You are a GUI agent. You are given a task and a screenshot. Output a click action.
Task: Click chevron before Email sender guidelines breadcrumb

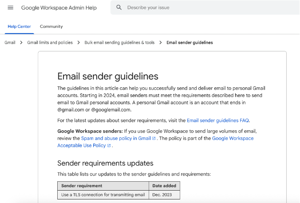click(x=161, y=43)
